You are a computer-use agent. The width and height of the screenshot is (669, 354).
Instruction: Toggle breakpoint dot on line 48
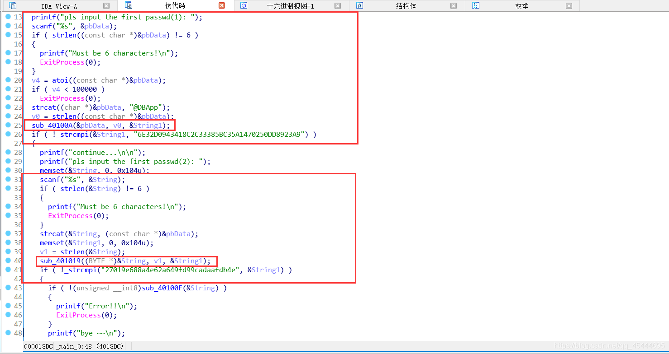[x=8, y=333]
